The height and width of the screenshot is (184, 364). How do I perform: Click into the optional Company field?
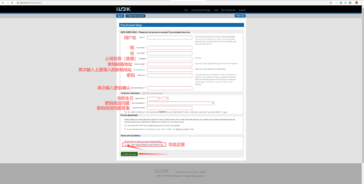point(170,59)
